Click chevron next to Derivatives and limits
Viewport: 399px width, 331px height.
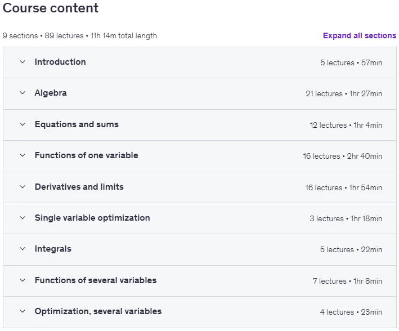(23, 187)
